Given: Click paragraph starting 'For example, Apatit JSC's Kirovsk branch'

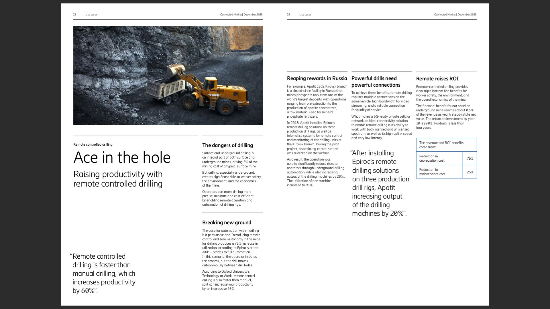Looking at the screenshot, I should pyautogui.click(x=317, y=101).
